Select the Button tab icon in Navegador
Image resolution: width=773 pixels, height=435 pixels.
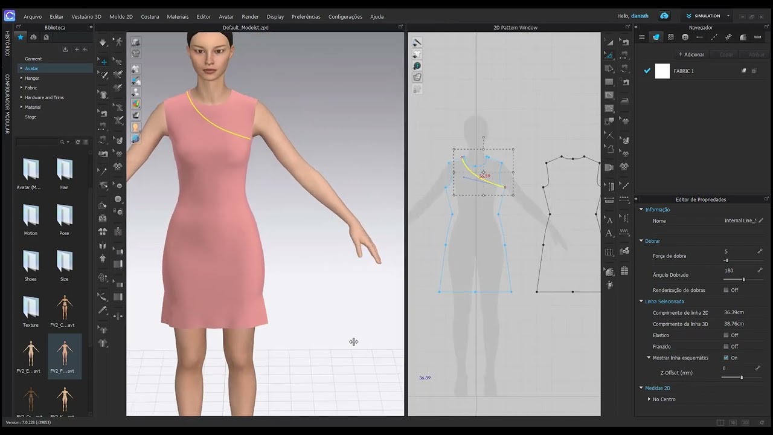tap(685, 37)
